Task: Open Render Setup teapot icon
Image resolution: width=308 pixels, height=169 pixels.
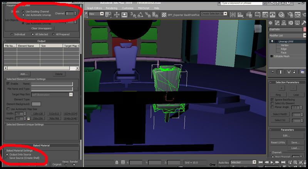Action: click(x=290, y=15)
